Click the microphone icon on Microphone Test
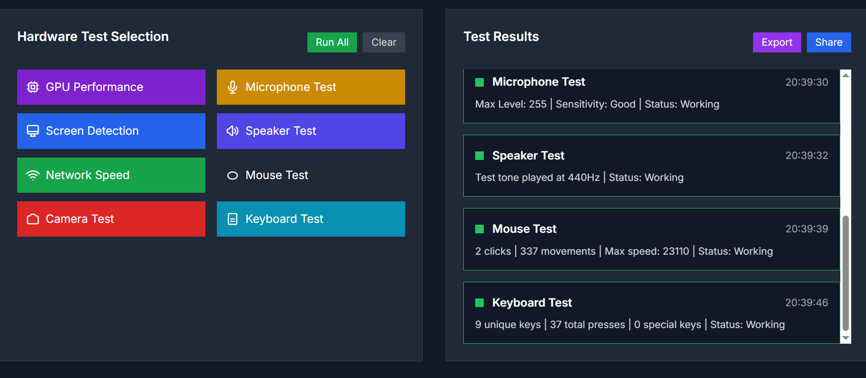 pos(233,87)
